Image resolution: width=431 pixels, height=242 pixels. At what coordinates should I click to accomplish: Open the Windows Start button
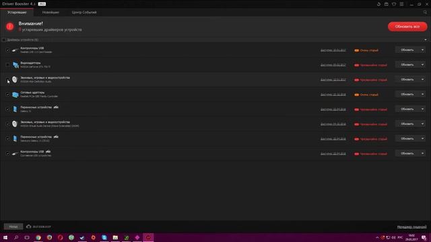coord(5,237)
